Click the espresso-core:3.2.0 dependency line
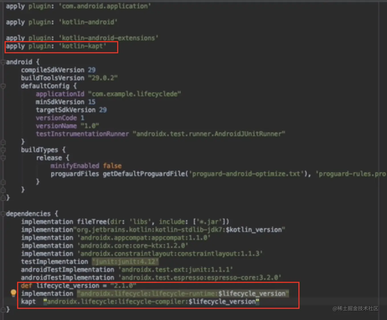387x320 pixels. pyautogui.click(x=151, y=278)
